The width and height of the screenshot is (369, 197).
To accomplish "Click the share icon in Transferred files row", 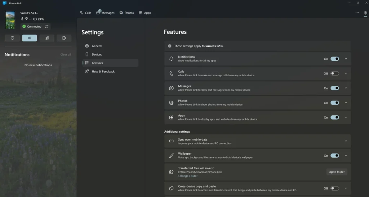I will (171, 172).
